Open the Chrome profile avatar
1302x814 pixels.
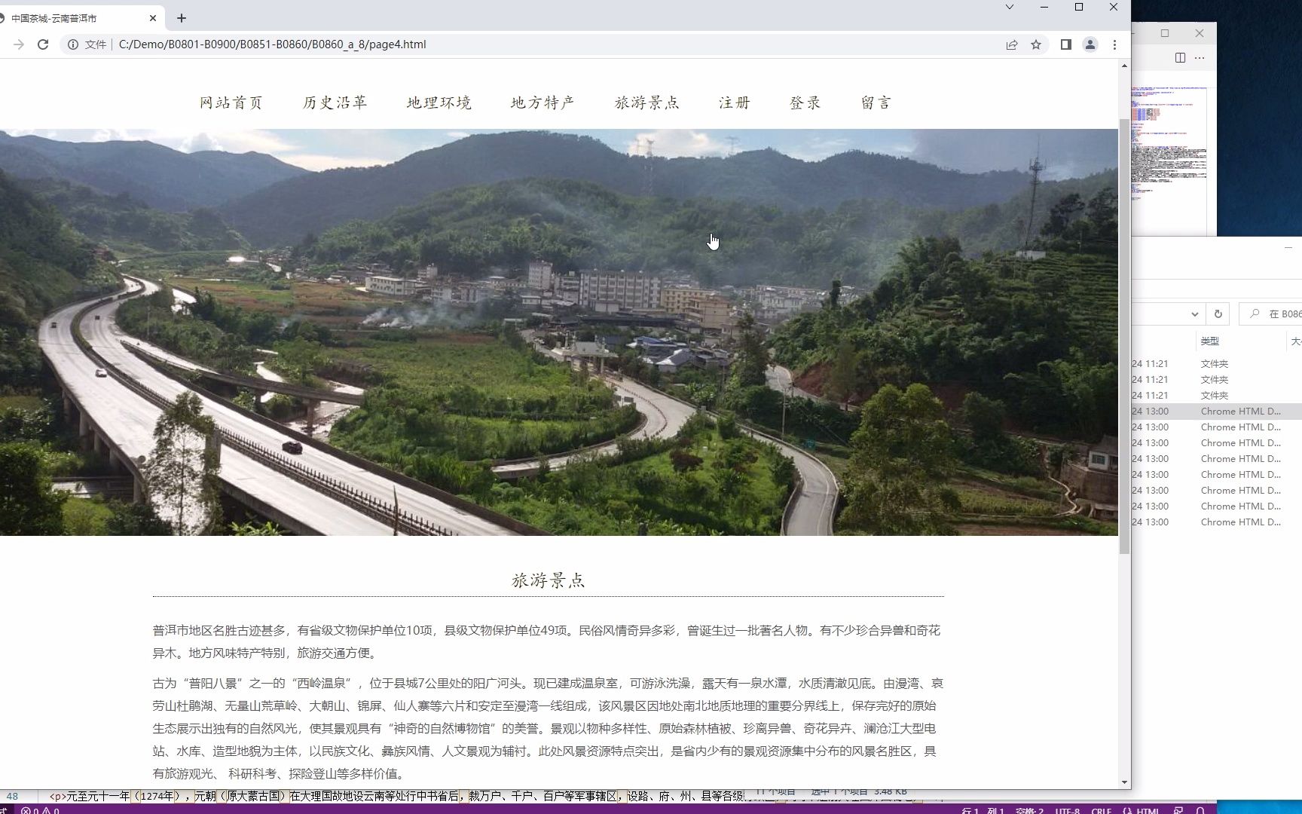1090,44
